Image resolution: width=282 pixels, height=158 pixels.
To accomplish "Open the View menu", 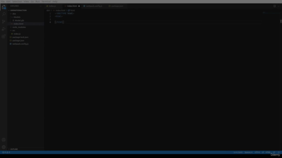I will coord(26,1).
